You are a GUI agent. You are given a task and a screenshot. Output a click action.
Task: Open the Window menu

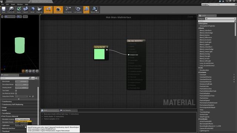click(x=20, y=4)
